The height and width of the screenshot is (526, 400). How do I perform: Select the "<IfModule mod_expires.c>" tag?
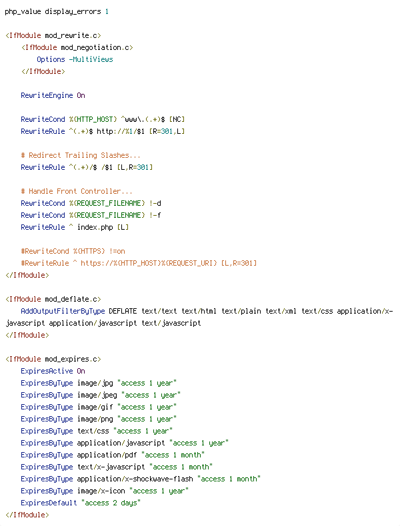[53, 359]
